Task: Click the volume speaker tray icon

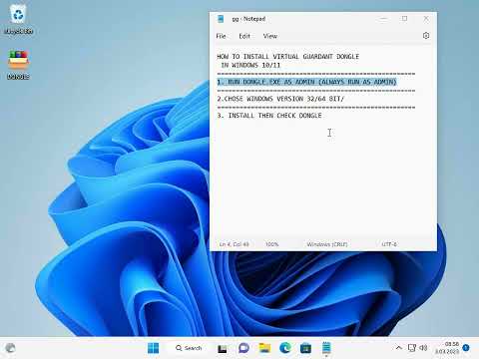Action: pyautogui.click(x=423, y=348)
